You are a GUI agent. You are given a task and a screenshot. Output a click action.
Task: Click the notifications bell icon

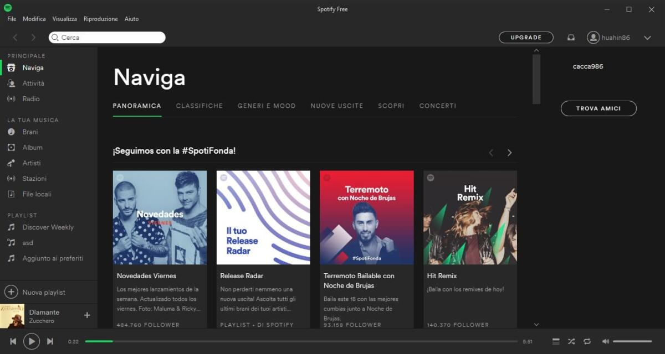(x=571, y=37)
